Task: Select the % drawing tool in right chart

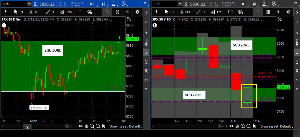Action: coord(240,12)
